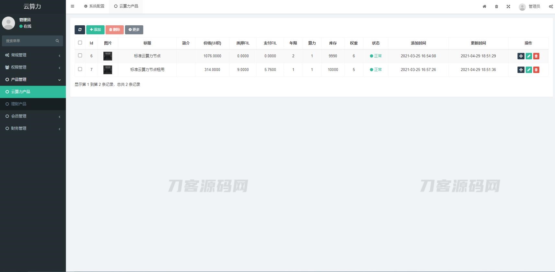
Task: Expand the 权限管理 sidebar menu
Action: (32, 67)
